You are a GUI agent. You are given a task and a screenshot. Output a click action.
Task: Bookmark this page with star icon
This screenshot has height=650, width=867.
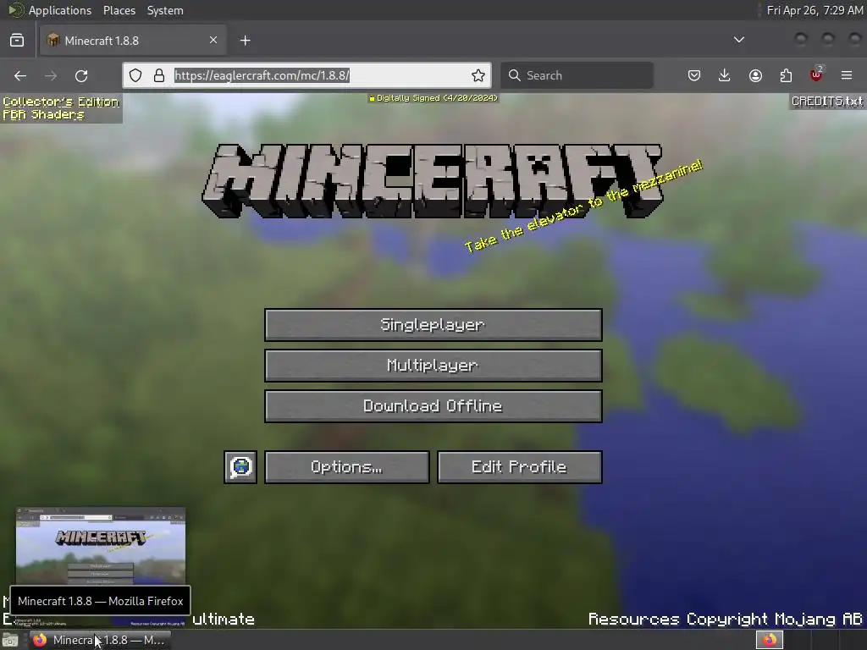click(478, 75)
